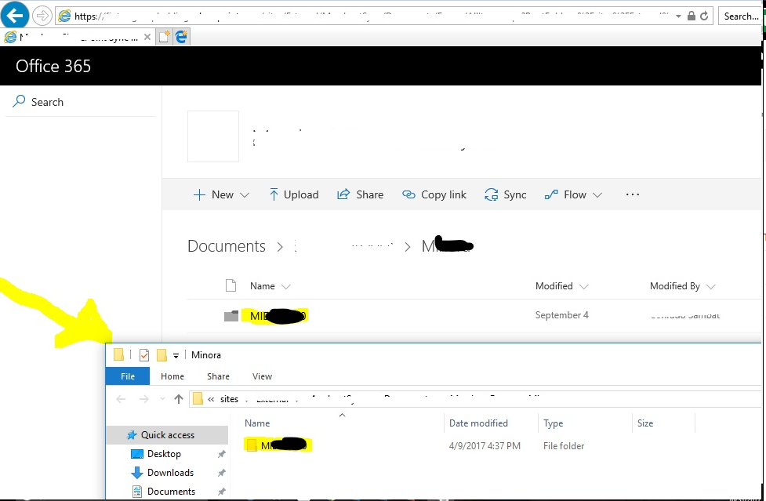Open the File menu in File Explorer
This screenshot has width=766, height=501.
coord(127,376)
